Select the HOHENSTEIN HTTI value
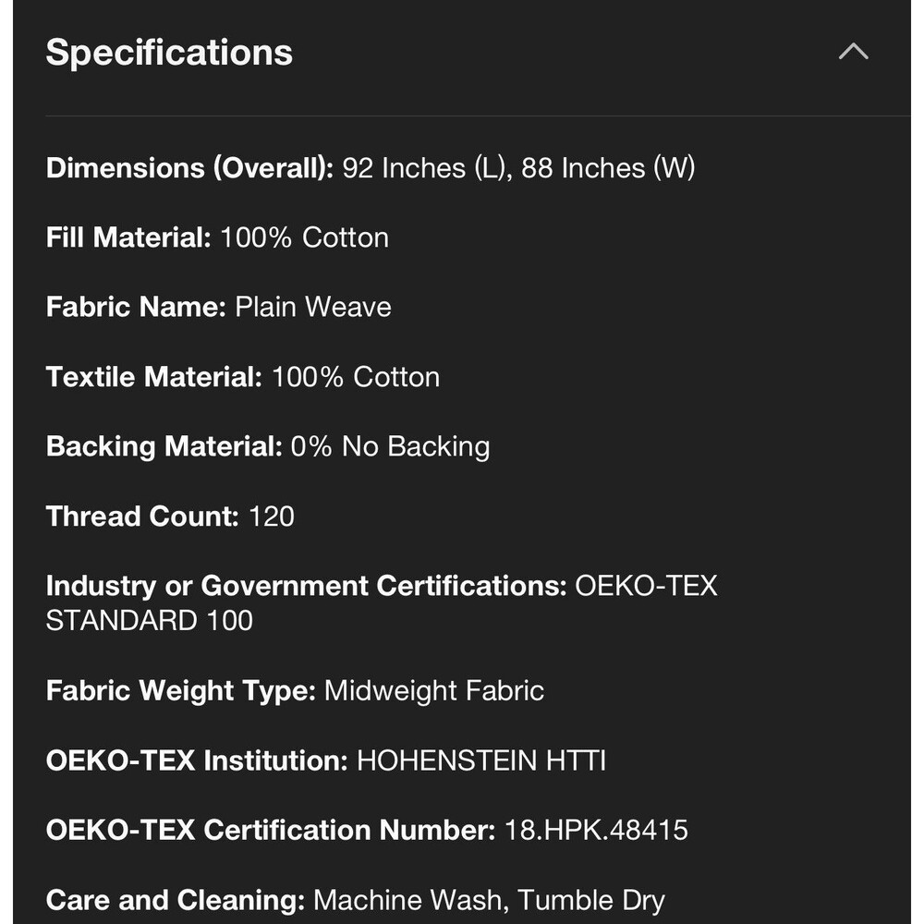This screenshot has width=924, height=924. click(480, 760)
